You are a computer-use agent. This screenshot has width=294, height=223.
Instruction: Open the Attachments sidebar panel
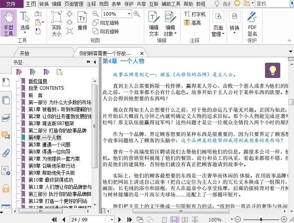(5, 152)
